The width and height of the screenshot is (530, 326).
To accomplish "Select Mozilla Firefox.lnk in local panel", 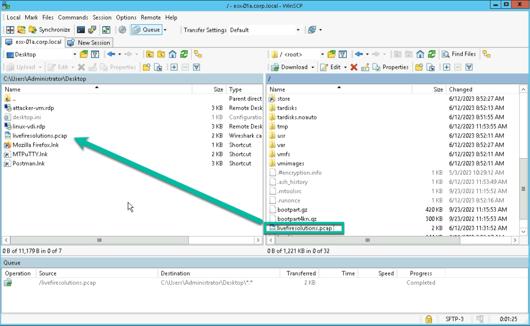I will coord(36,145).
